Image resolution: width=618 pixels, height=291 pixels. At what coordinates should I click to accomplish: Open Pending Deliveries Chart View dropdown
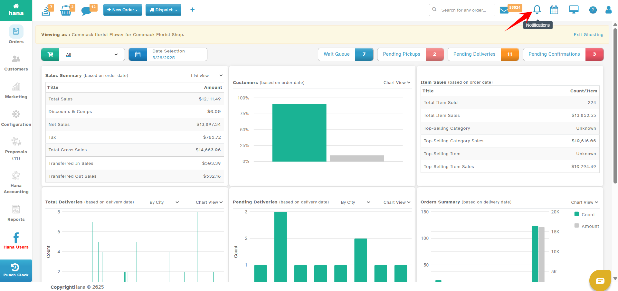tap(397, 202)
